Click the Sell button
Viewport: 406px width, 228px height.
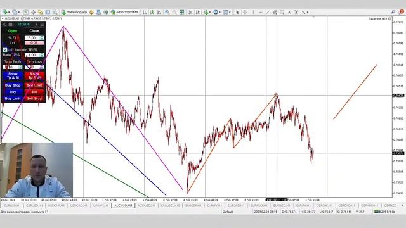[34, 92]
